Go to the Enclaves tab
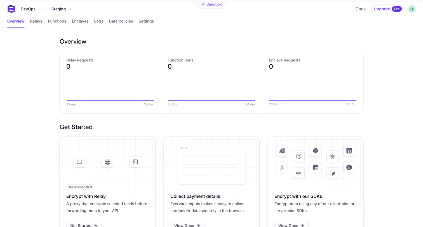The height and width of the screenshot is (227, 423). point(80,21)
